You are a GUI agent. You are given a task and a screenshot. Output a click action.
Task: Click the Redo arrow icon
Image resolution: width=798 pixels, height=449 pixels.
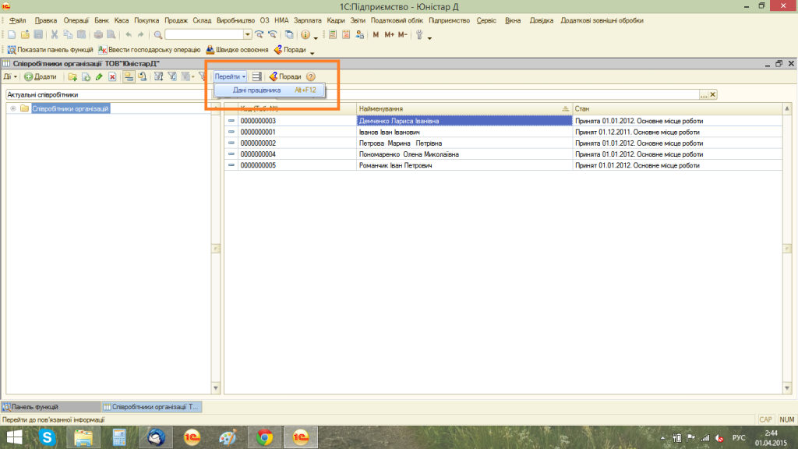pos(141,34)
